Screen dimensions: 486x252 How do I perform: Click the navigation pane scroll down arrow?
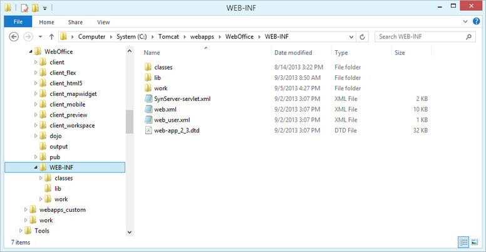point(130,232)
